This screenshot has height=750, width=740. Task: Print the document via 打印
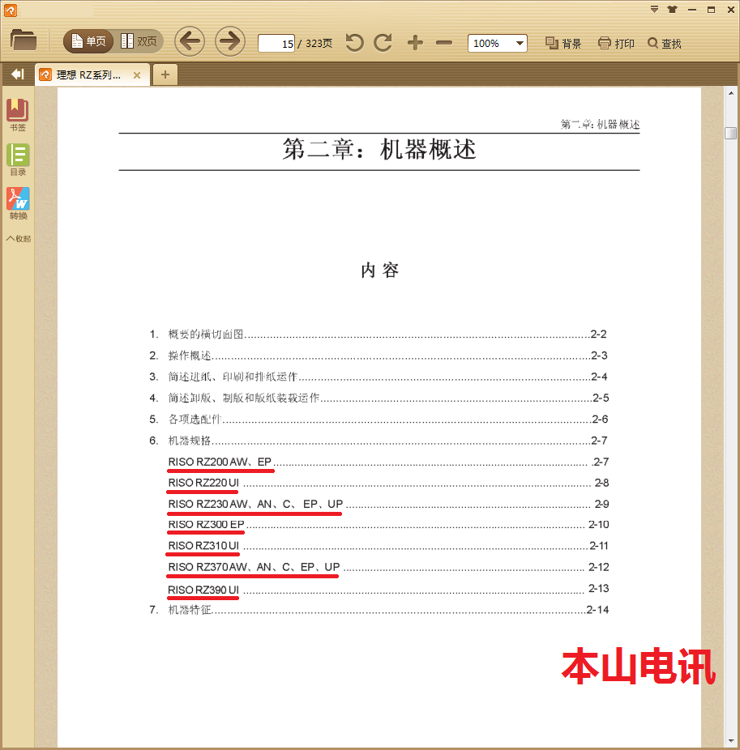tap(615, 43)
